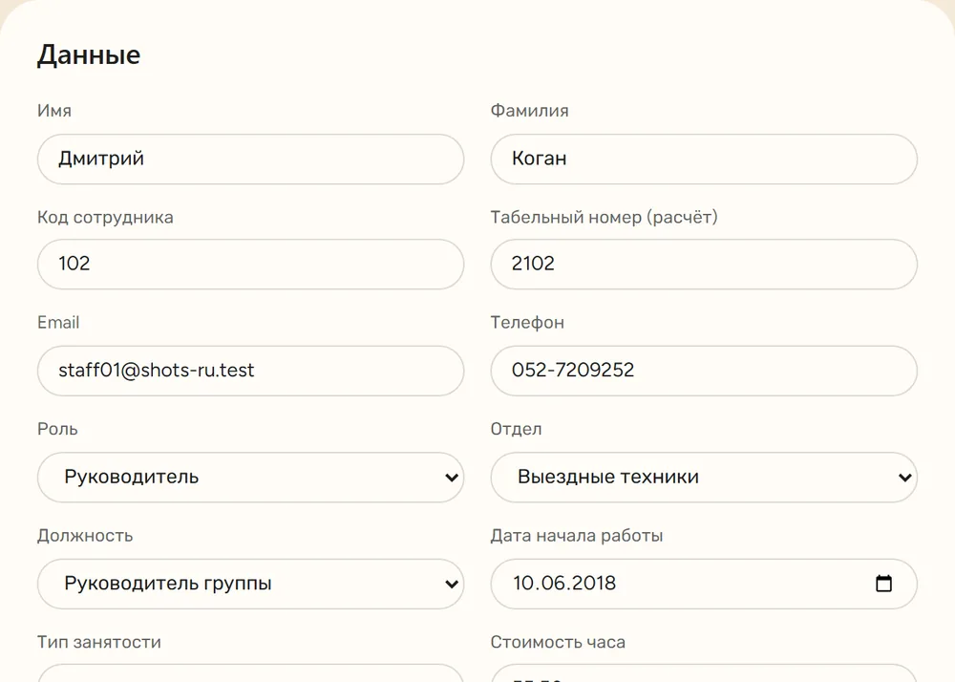955x682 pixels.
Task: Select the Код сотрудника field with 102
Action: coord(250,265)
